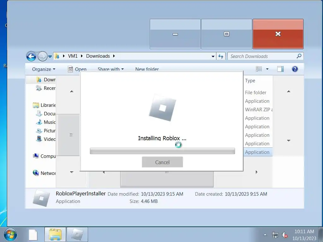Screen dimensions: 323x242
Task: Toggle the preview pane icon
Action: coord(280,69)
